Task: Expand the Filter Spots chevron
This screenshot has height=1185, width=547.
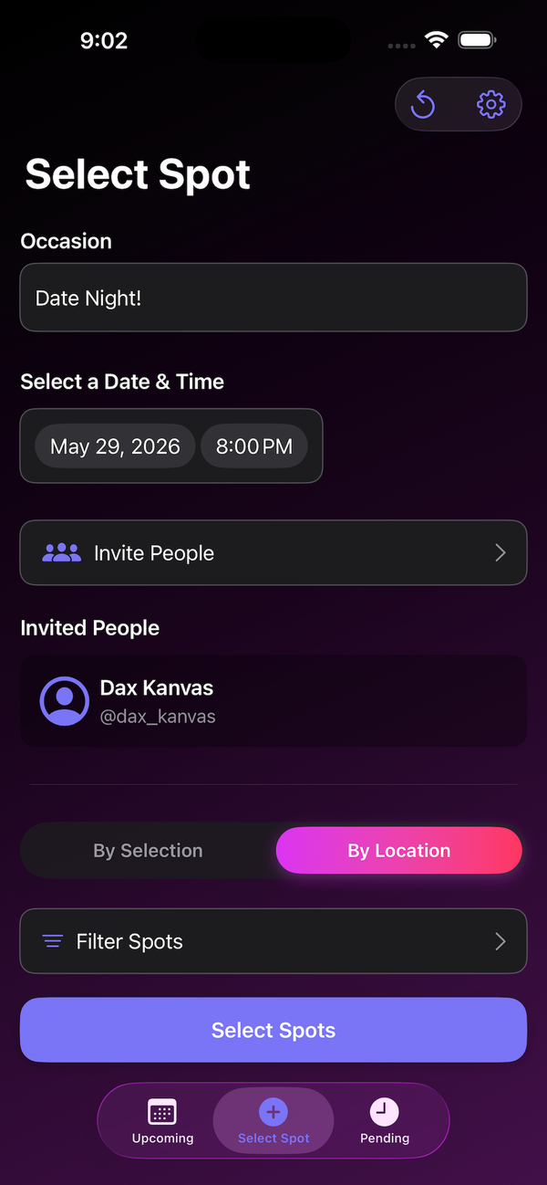Action: point(500,941)
